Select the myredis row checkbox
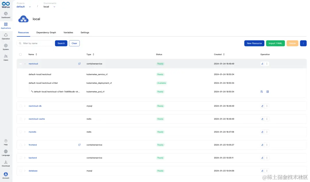This screenshot has width=310, height=182. point(20,132)
